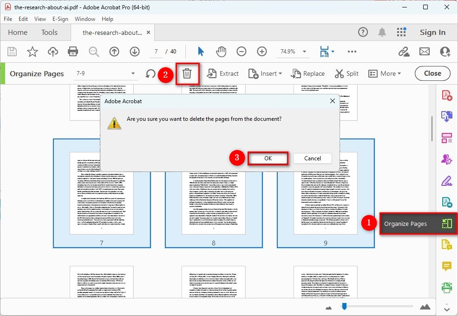Expand the Insert dropdown
458x316 pixels.
[265, 73]
